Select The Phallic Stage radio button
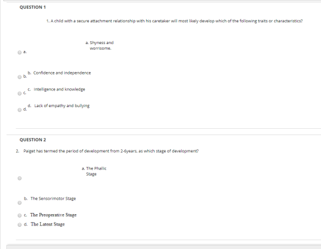 click(x=19, y=178)
